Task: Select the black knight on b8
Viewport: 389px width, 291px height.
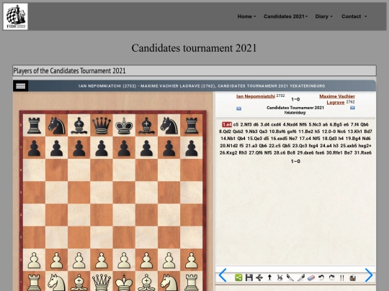Action: (56, 126)
